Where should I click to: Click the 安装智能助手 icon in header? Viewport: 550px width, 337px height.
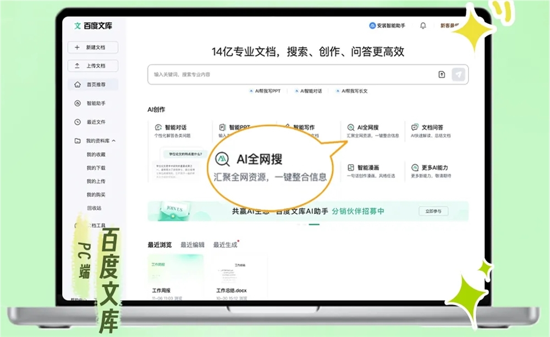pyautogui.click(x=372, y=25)
